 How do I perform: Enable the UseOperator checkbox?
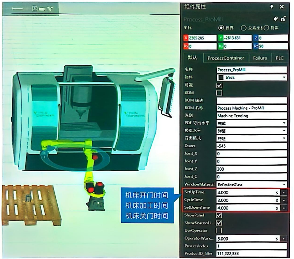click(219, 231)
